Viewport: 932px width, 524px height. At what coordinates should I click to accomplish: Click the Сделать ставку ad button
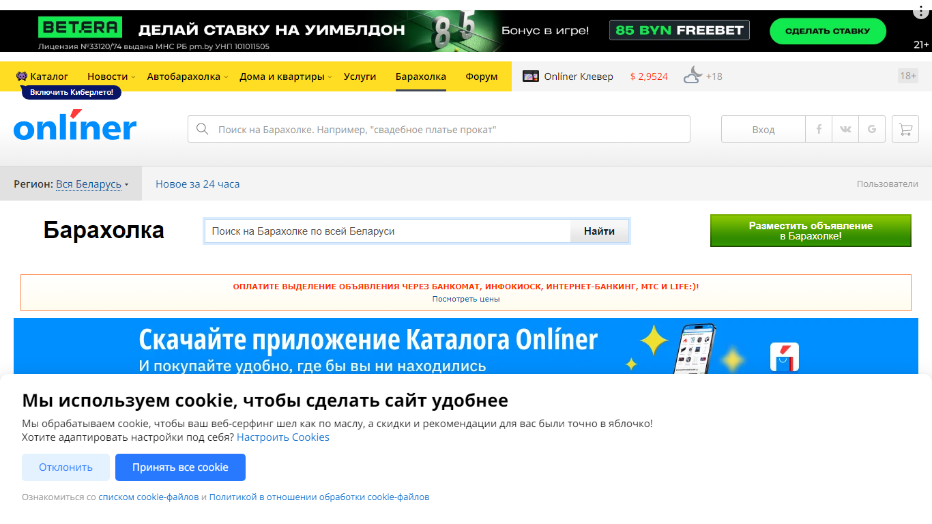[828, 31]
